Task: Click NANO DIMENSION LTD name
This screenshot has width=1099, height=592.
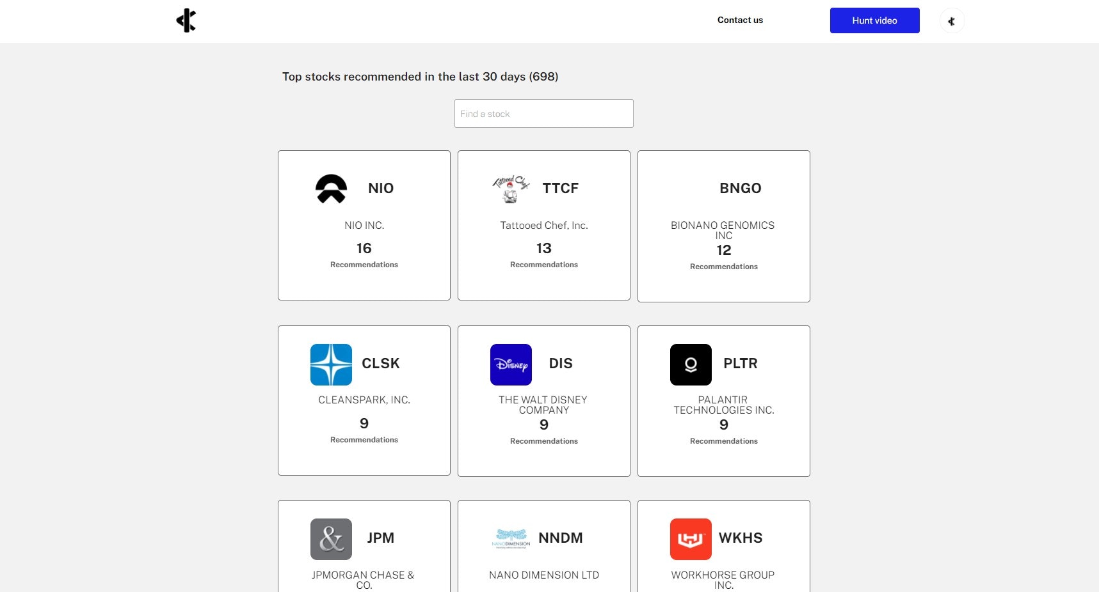Action: point(544,575)
